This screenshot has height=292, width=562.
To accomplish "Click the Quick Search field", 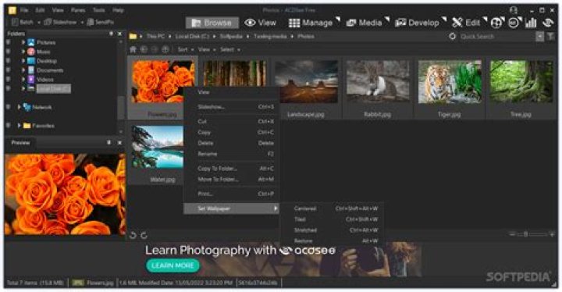I will coord(496,36).
